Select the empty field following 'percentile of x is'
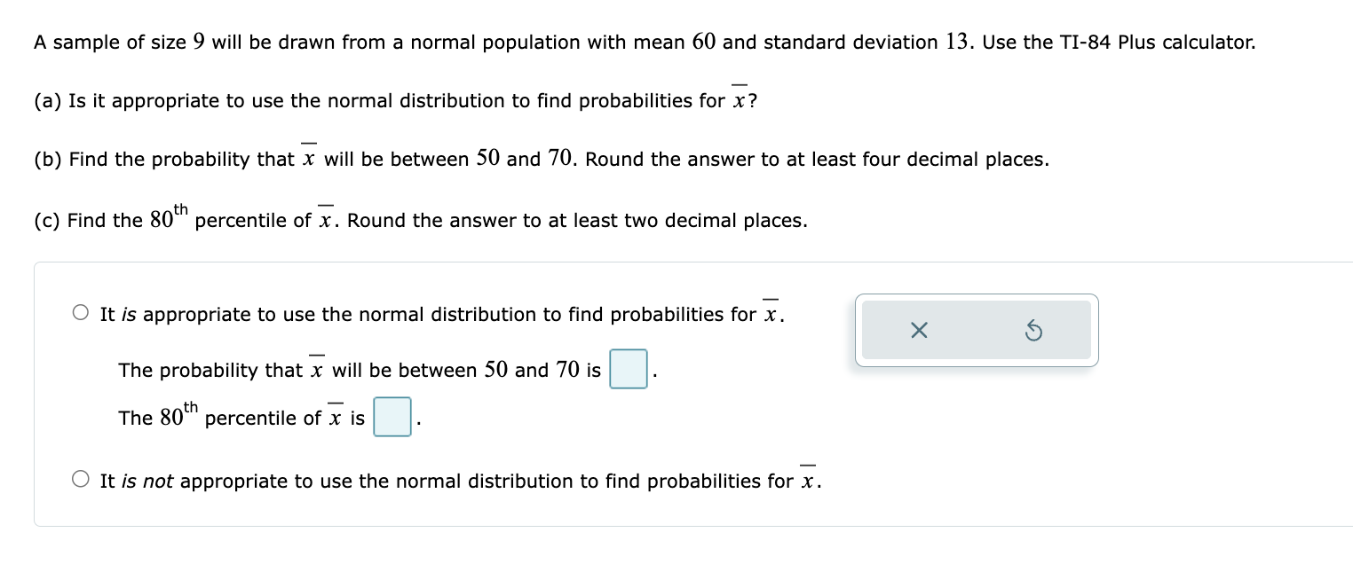This screenshot has height=564, width=1353. tap(392, 417)
